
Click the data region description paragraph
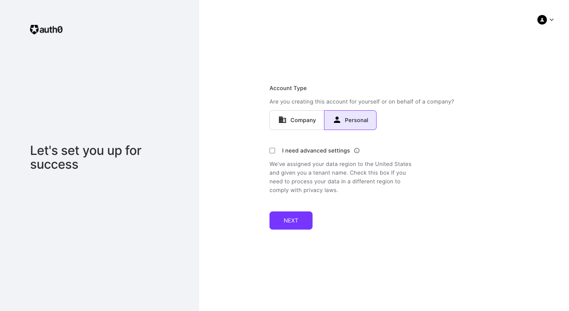pyautogui.click(x=340, y=177)
